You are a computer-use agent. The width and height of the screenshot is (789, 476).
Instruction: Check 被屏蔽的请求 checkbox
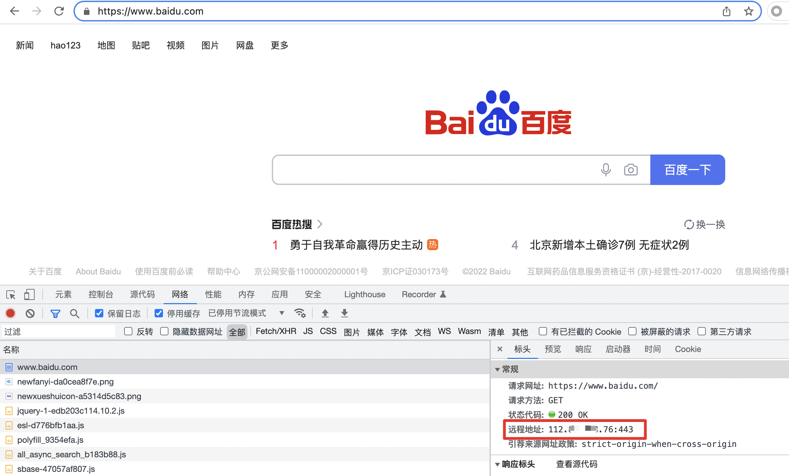tap(632, 331)
